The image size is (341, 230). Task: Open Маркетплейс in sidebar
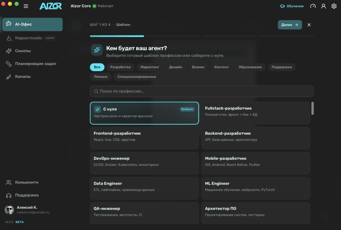tap(32, 38)
